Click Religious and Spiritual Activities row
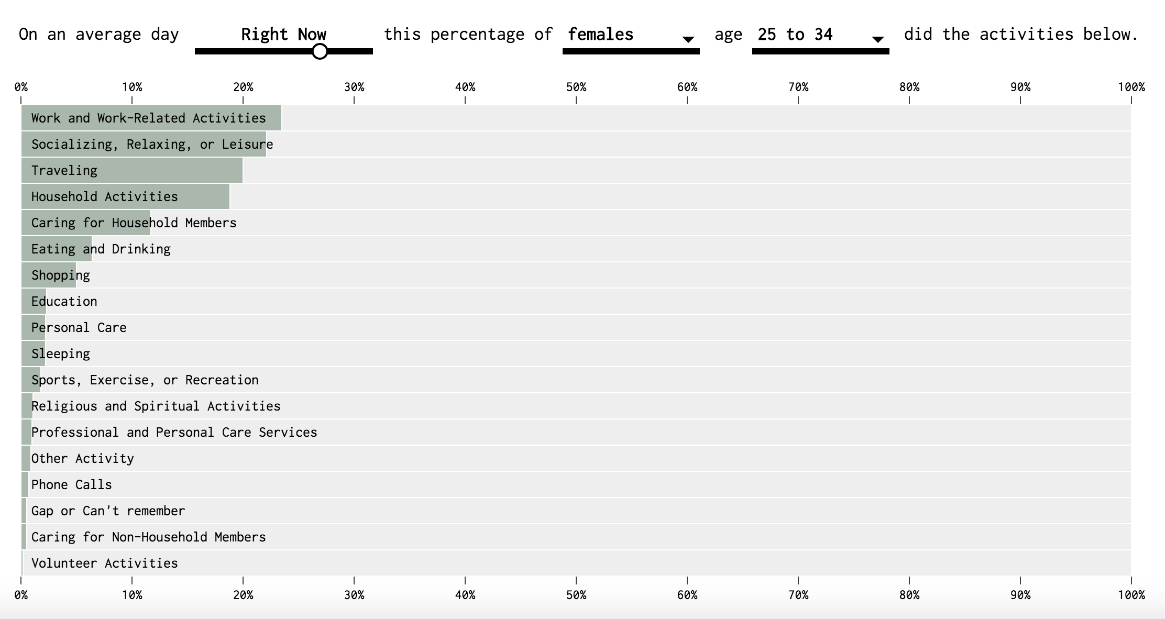Screen dimensions: 1165x619 click(x=576, y=406)
